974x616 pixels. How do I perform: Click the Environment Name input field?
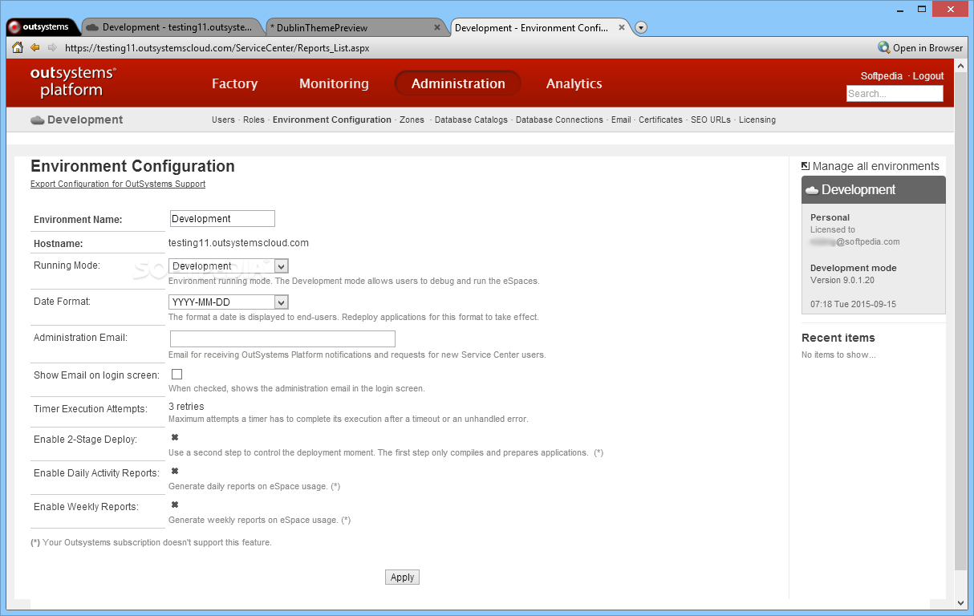[222, 218]
